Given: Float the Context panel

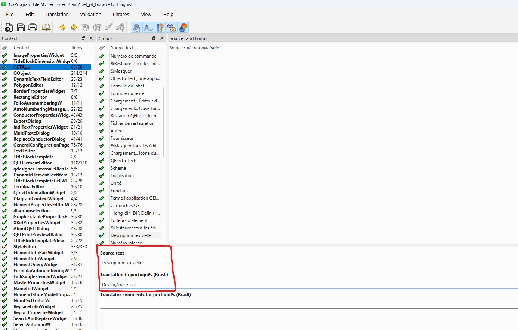Looking at the screenshot, I should [83, 38].
